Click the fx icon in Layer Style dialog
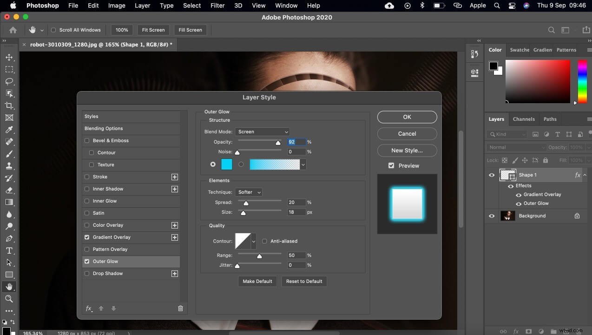 coord(89,308)
